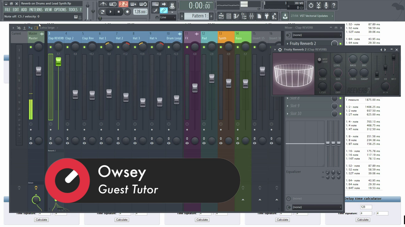This screenshot has width=405, height=227.
Task: Open the OPTIONS menu
Action: (60, 10)
